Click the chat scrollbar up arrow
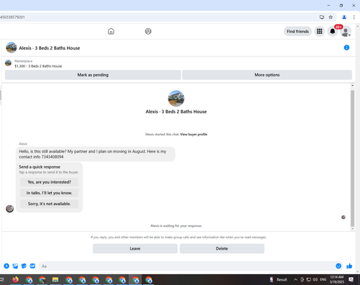360x285 pixels. pyautogui.click(x=352, y=86)
